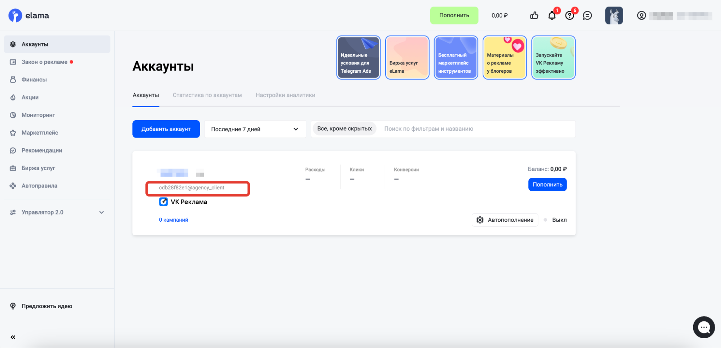Open the thumbs-up feedback icon
Image resolution: width=721 pixels, height=348 pixels.
point(534,15)
